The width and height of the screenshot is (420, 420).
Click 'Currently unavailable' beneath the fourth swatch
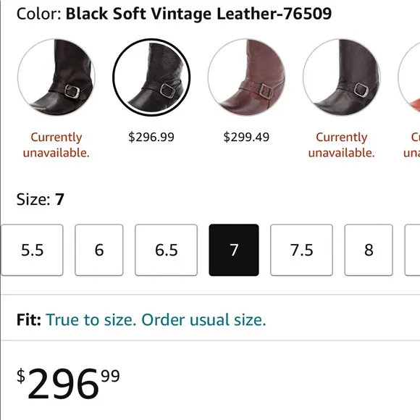coord(342,145)
